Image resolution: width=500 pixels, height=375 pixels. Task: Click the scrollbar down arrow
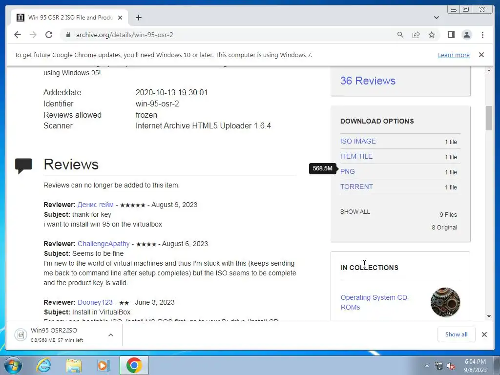[x=489, y=316]
